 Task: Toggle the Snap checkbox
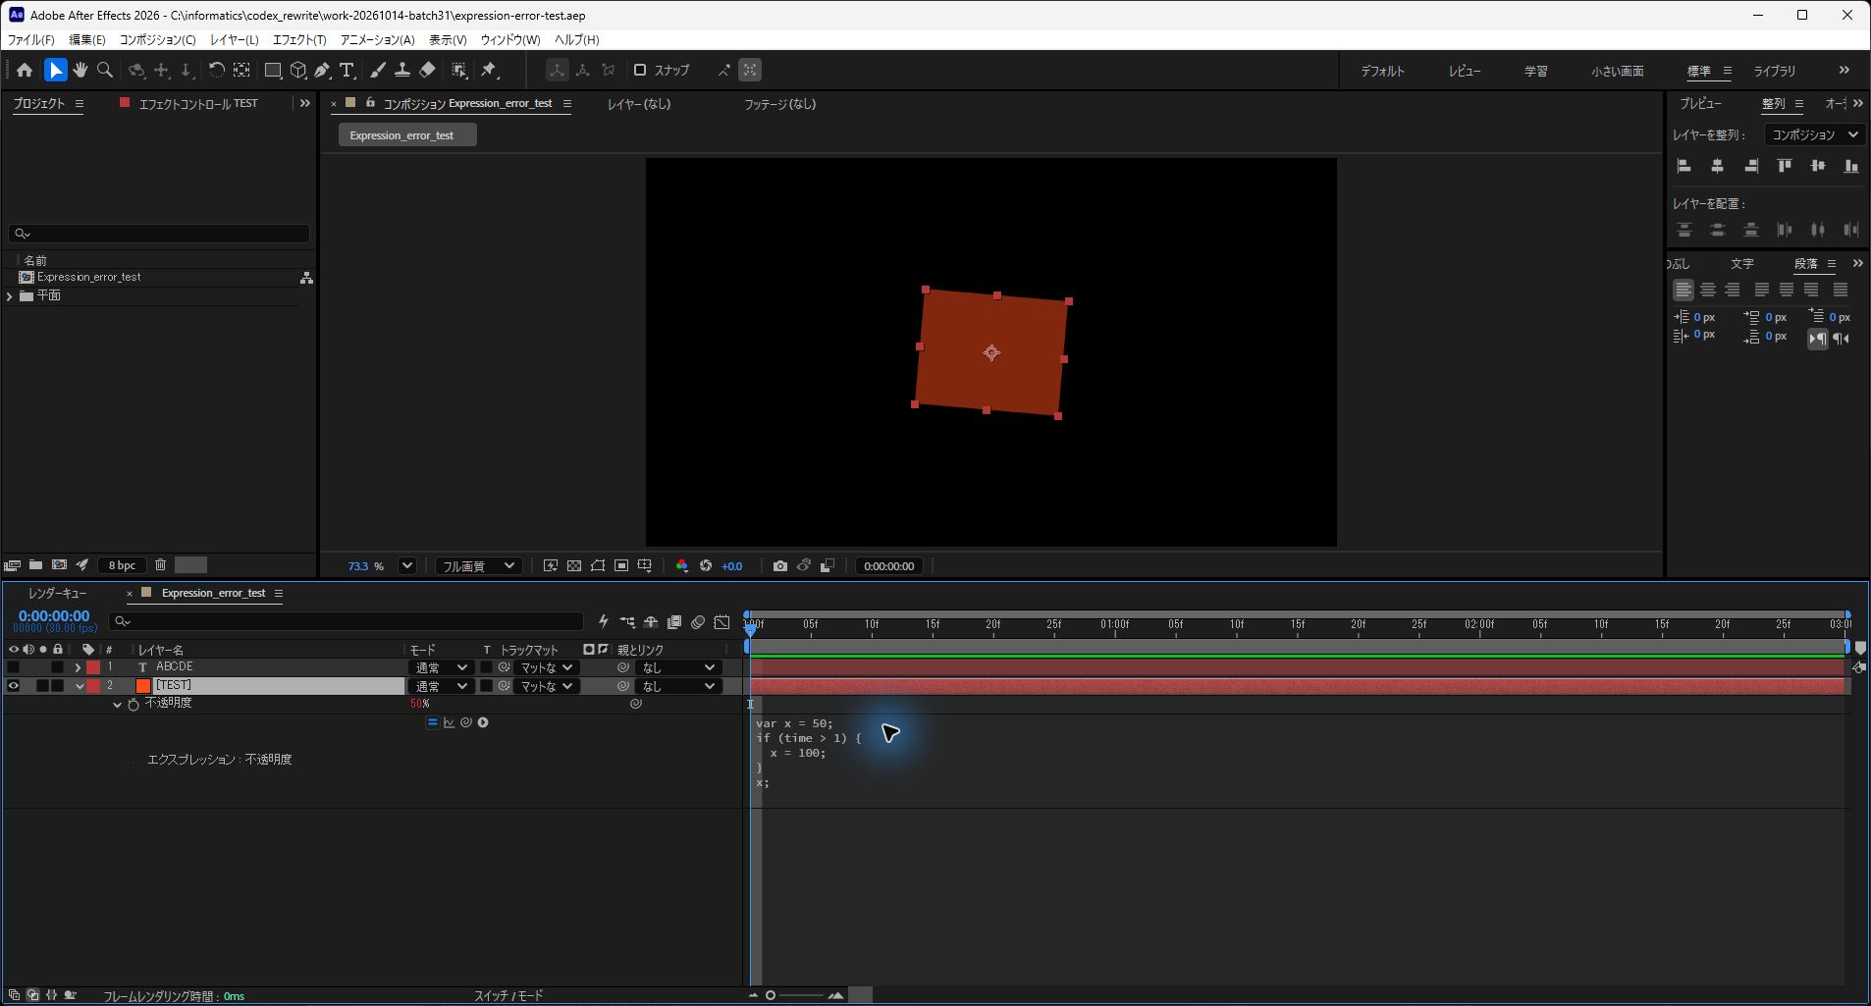[640, 70]
